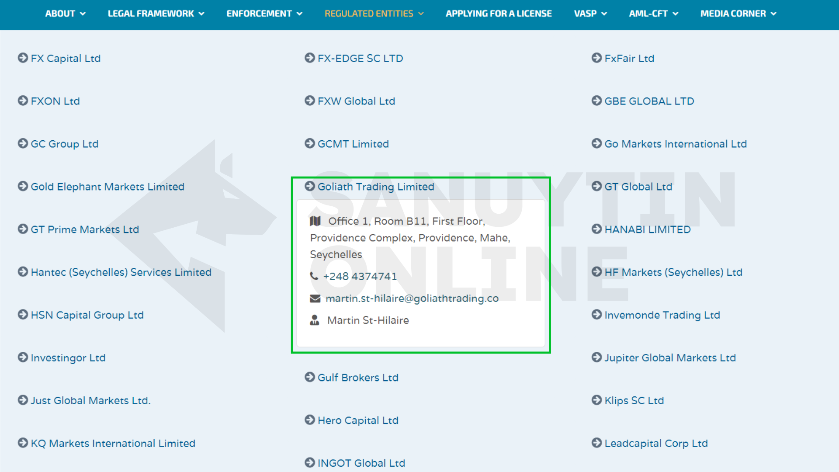This screenshot has height=472, width=839.
Task: Click arrow icon beside GT Global Ltd
Action: pos(596,186)
